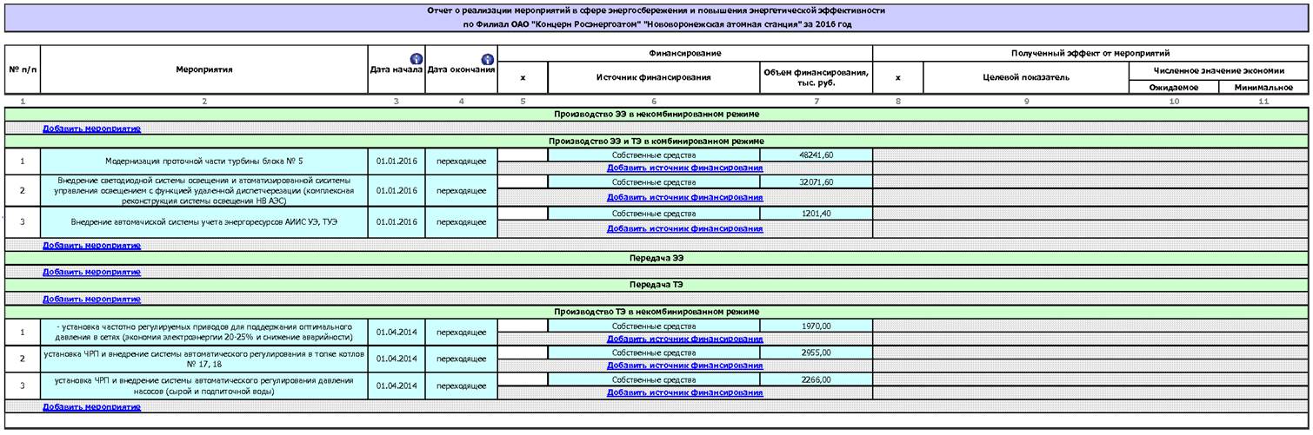Select Собственные средства for the 1970,00 row
Viewport: 1313px width, 435px height.
tap(654, 326)
